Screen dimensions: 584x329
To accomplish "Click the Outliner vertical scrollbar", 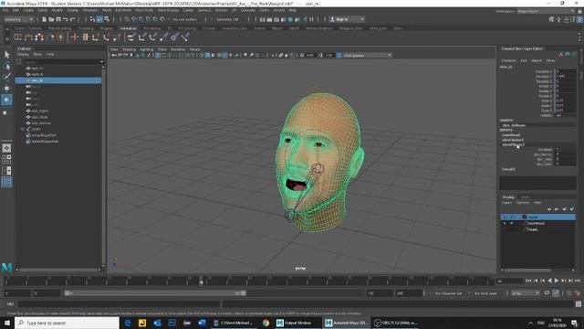I will coord(103,164).
